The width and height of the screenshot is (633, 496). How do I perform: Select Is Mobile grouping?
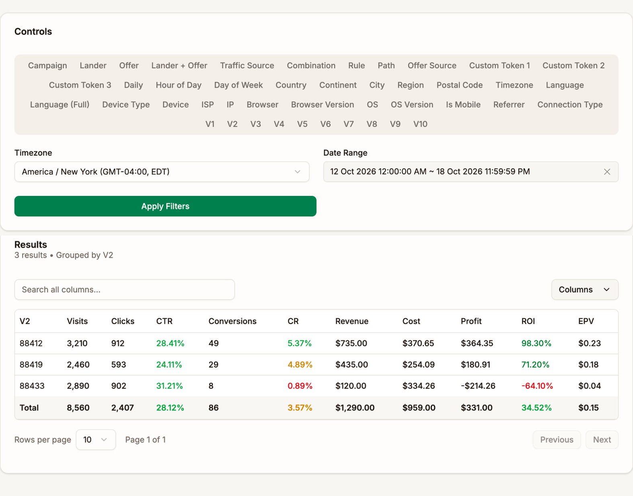pos(463,105)
